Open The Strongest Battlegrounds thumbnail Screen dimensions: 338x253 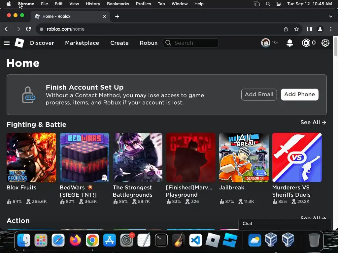138,157
